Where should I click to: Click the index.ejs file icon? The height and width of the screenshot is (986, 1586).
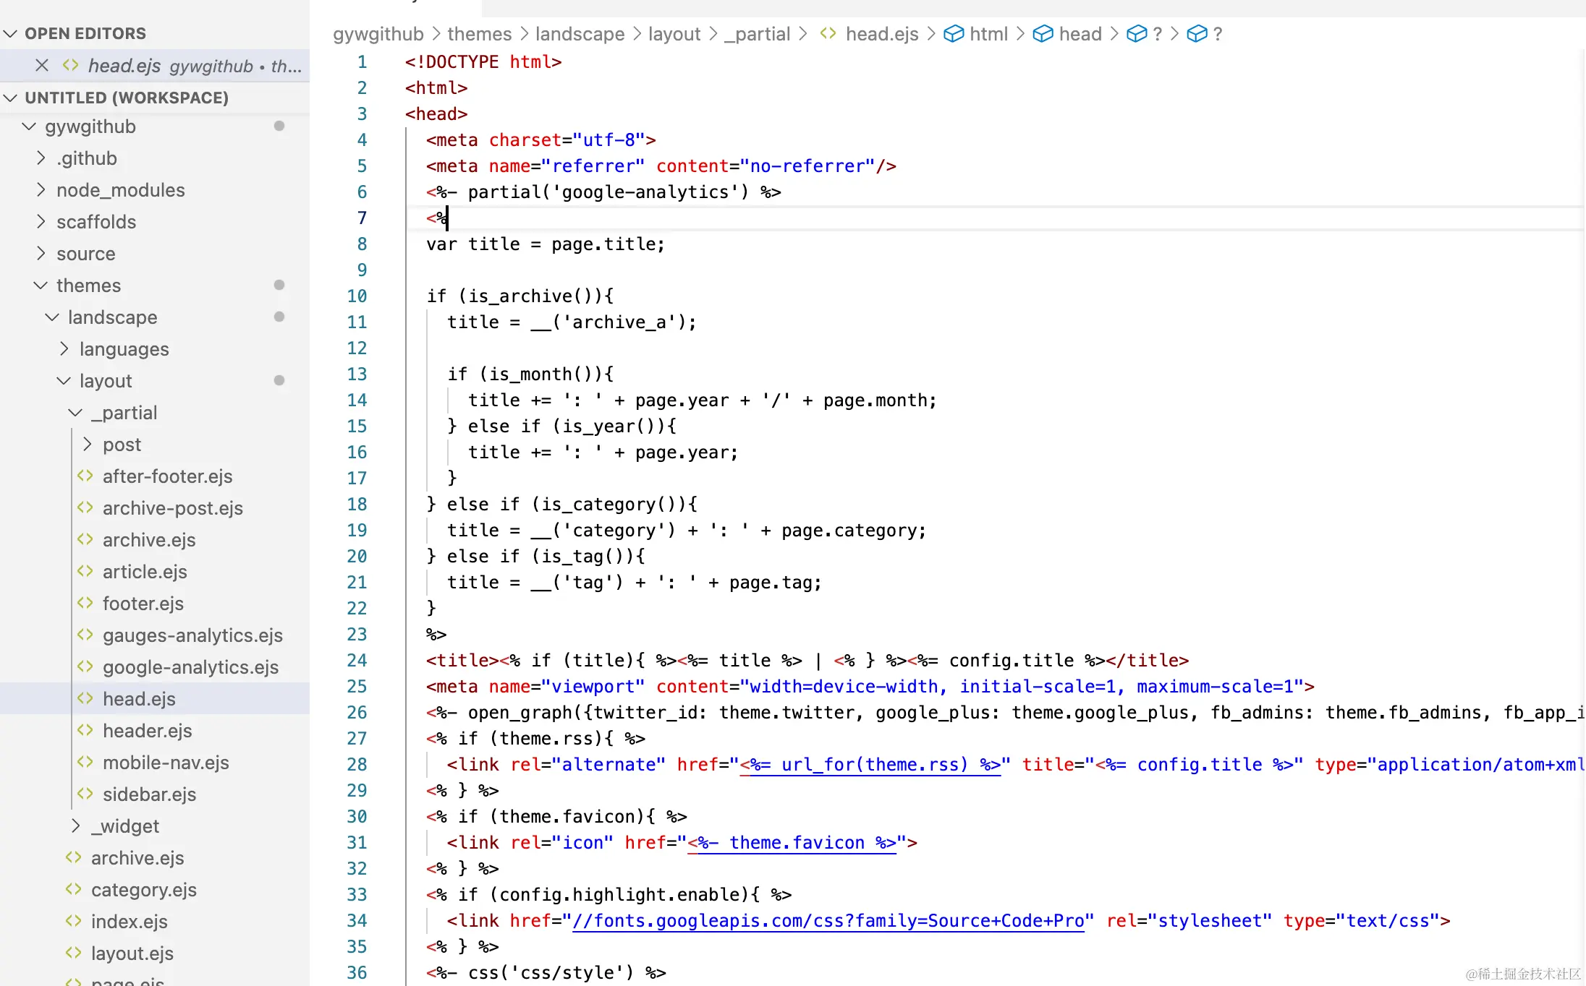(74, 921)
